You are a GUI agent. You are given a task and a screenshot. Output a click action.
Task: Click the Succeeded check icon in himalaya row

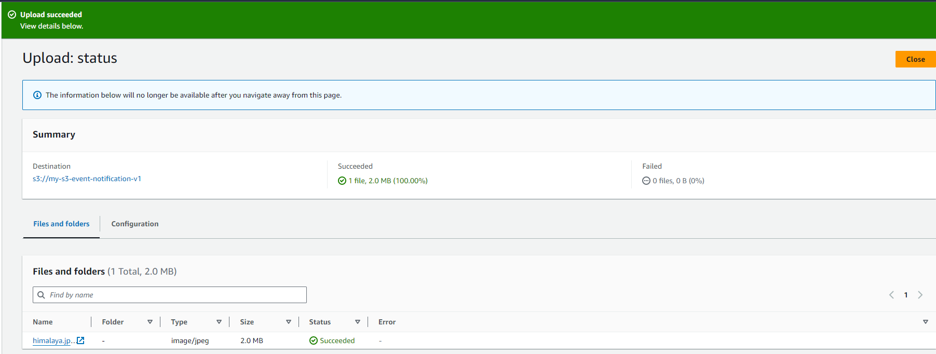click(314, 341)
